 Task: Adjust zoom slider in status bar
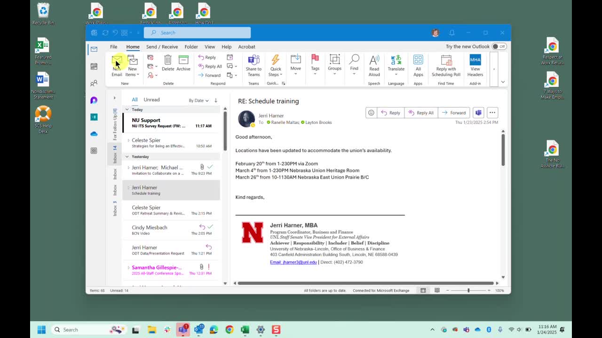pos(468,291)
